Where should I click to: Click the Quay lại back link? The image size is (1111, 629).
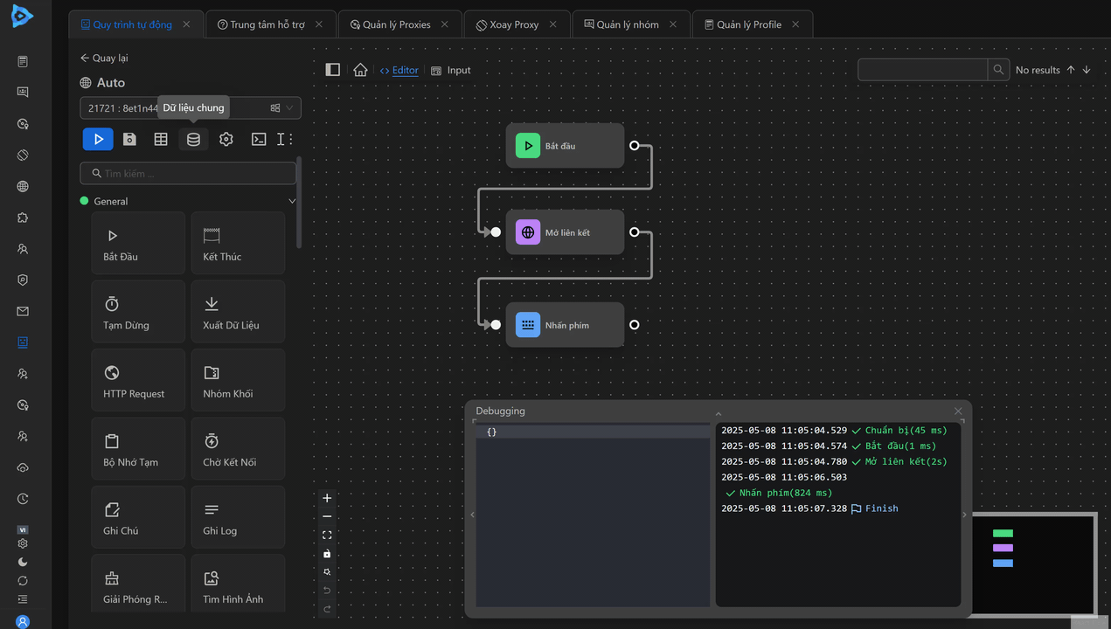tap(104, 58)
